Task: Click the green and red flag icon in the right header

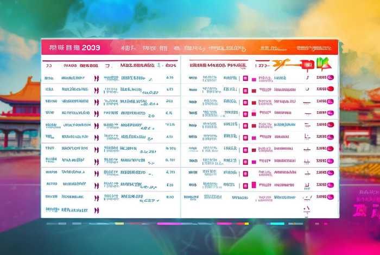Action: click(324, 65)
